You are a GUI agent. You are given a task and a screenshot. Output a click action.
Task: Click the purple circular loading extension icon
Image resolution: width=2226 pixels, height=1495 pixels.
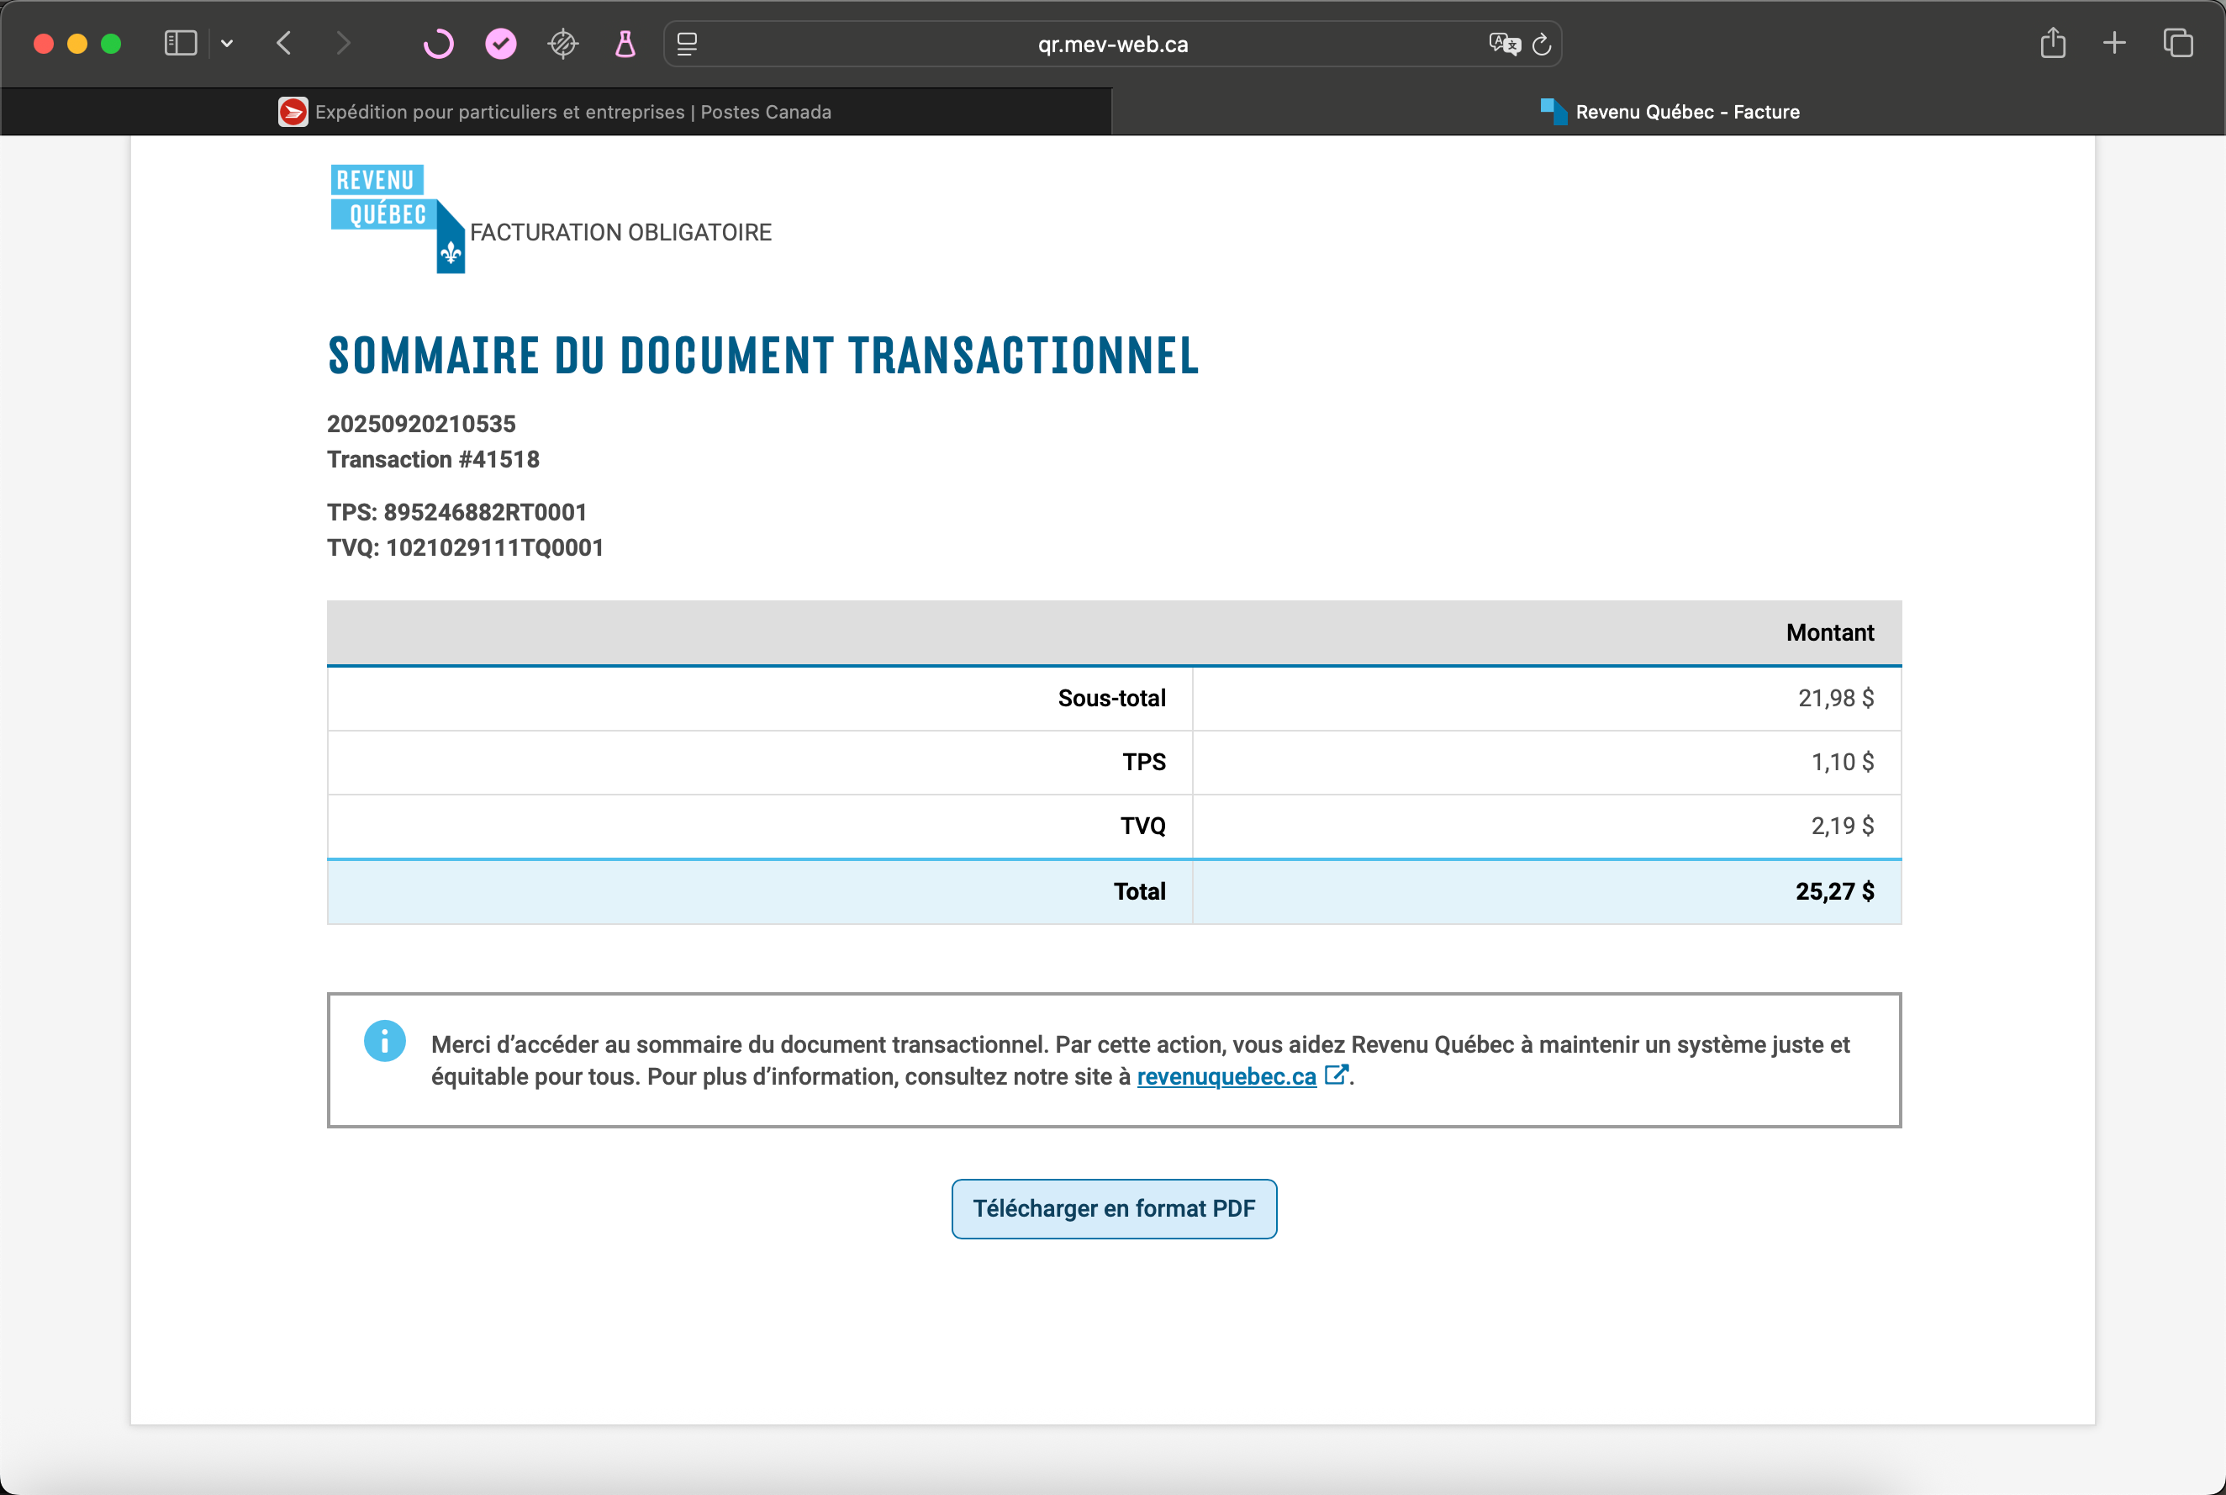(x=439, y=44)
